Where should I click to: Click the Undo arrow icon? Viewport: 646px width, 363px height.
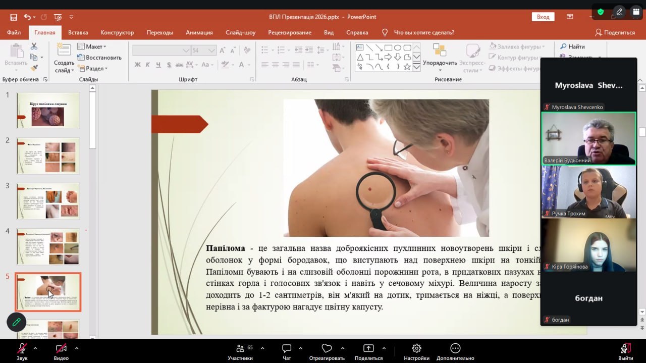(x=27, y=17)
